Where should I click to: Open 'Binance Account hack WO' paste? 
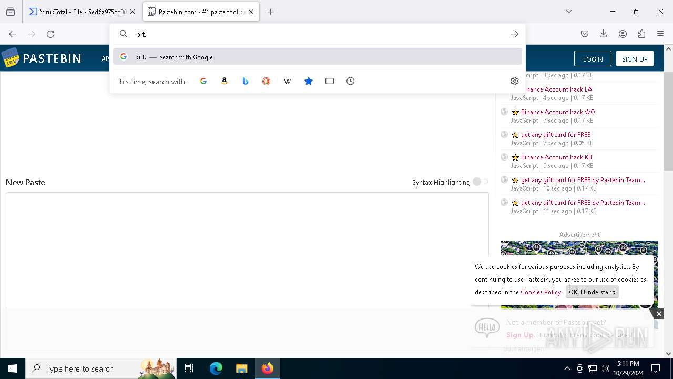tap(558, 112)
